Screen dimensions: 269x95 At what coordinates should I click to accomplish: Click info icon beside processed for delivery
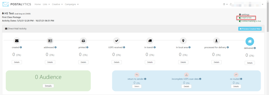[x=228, y=47]
